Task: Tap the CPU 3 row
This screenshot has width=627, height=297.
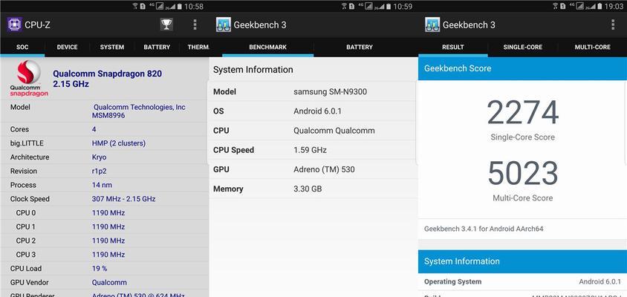Action: click(x=105, y=255)
